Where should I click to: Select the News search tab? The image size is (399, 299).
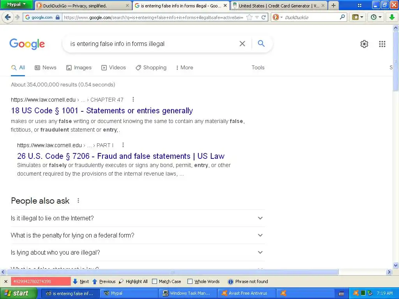(x=46, y=68)
